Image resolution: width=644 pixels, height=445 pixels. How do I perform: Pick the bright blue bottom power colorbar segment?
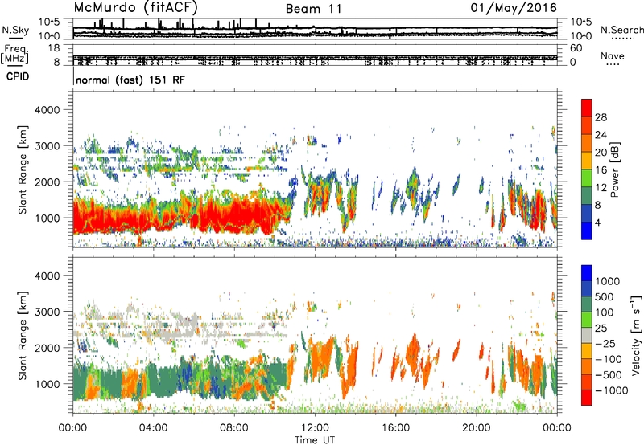point(587,231)
